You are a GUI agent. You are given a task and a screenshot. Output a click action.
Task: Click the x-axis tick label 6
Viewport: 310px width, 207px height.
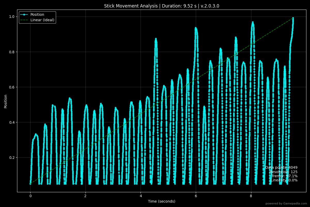(x=196, y=196)
